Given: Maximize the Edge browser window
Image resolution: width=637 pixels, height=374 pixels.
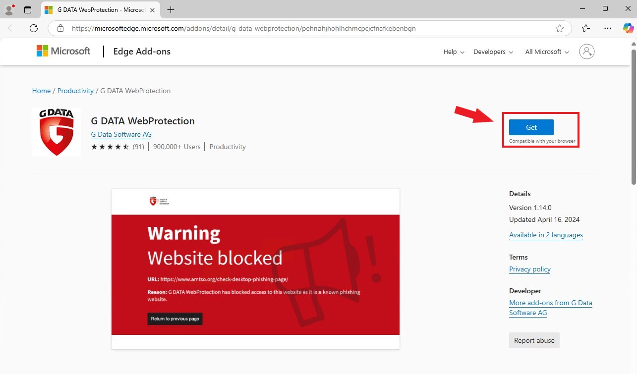Looking at the screenshot, I should 605,9.
